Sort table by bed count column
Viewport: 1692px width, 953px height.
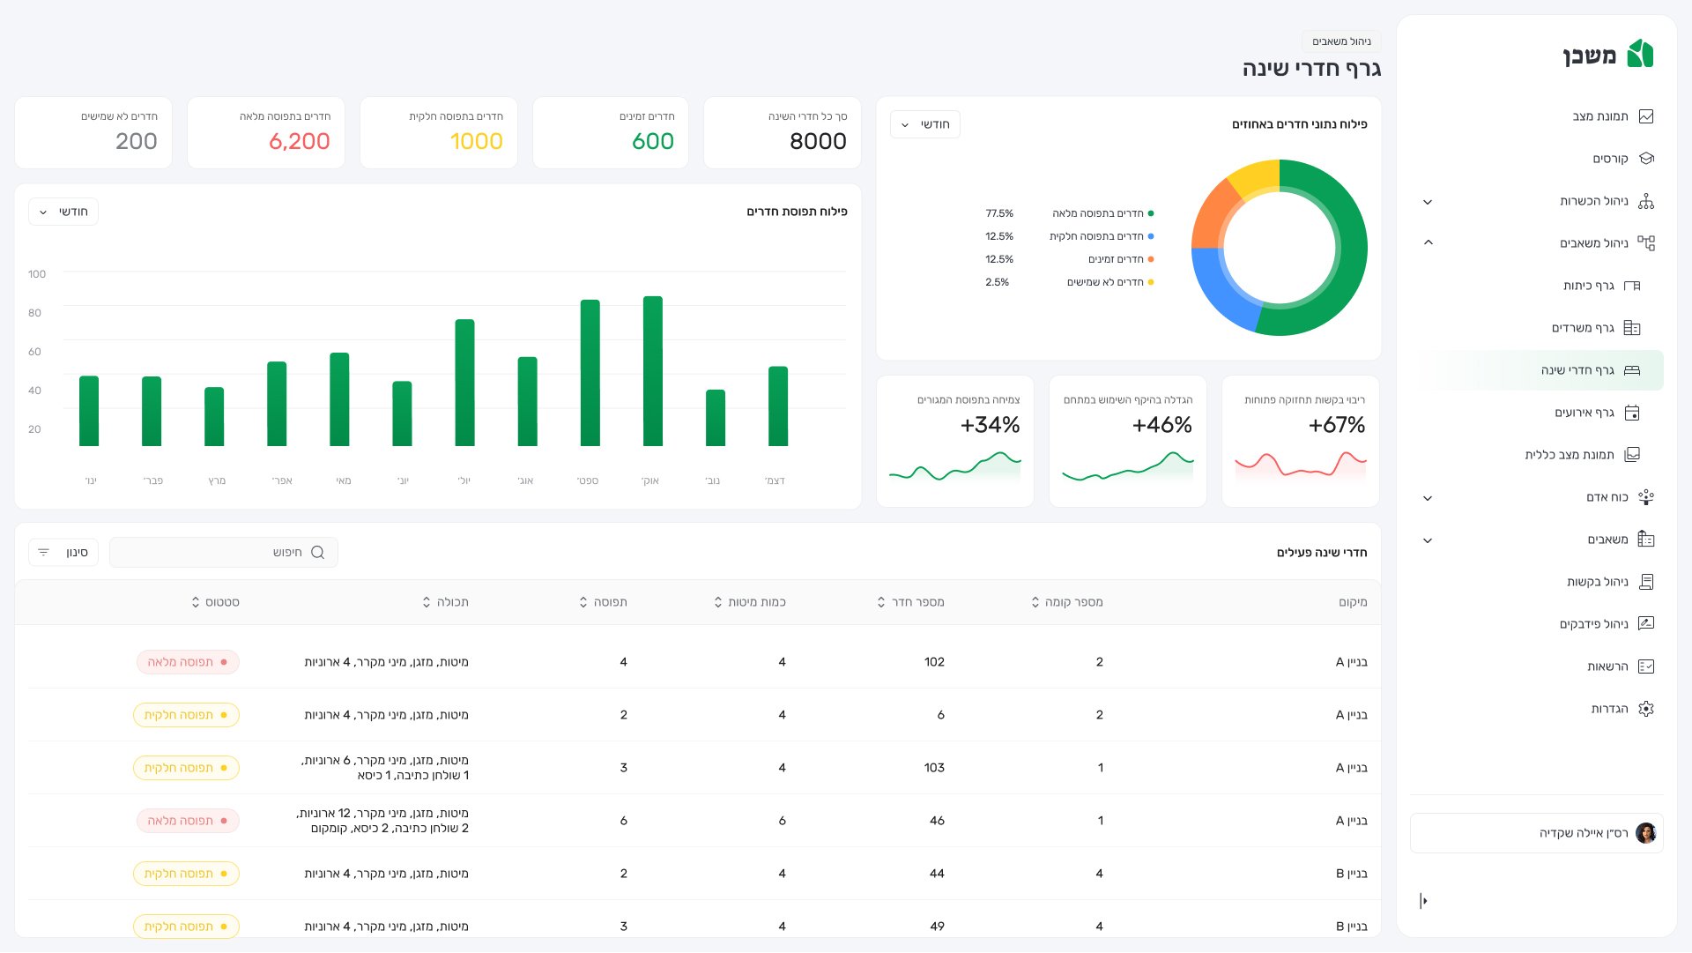click(x=718, y=602)
